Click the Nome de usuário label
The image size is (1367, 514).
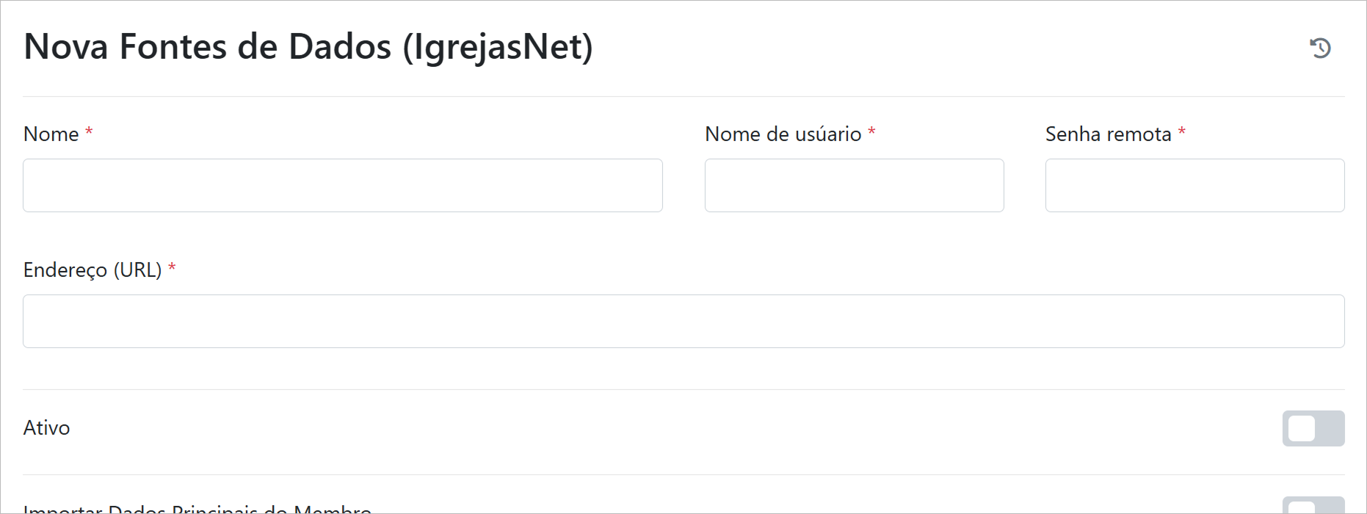point(783,134)
